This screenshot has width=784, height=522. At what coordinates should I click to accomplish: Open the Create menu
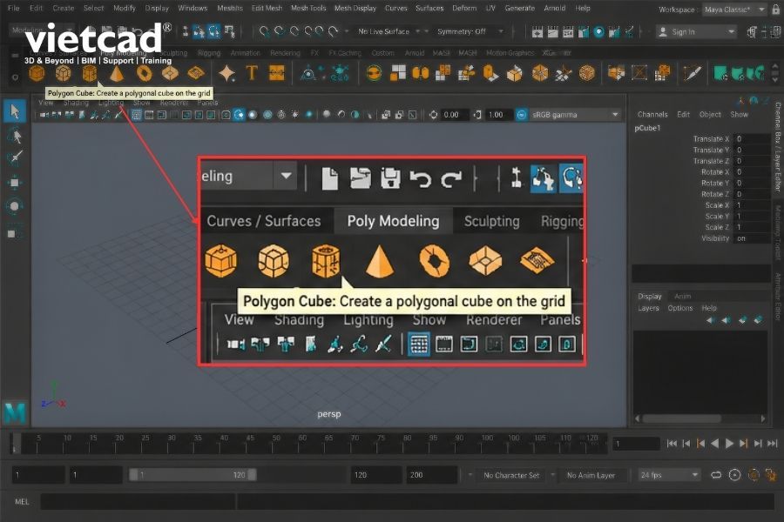[x=63, y=8]
